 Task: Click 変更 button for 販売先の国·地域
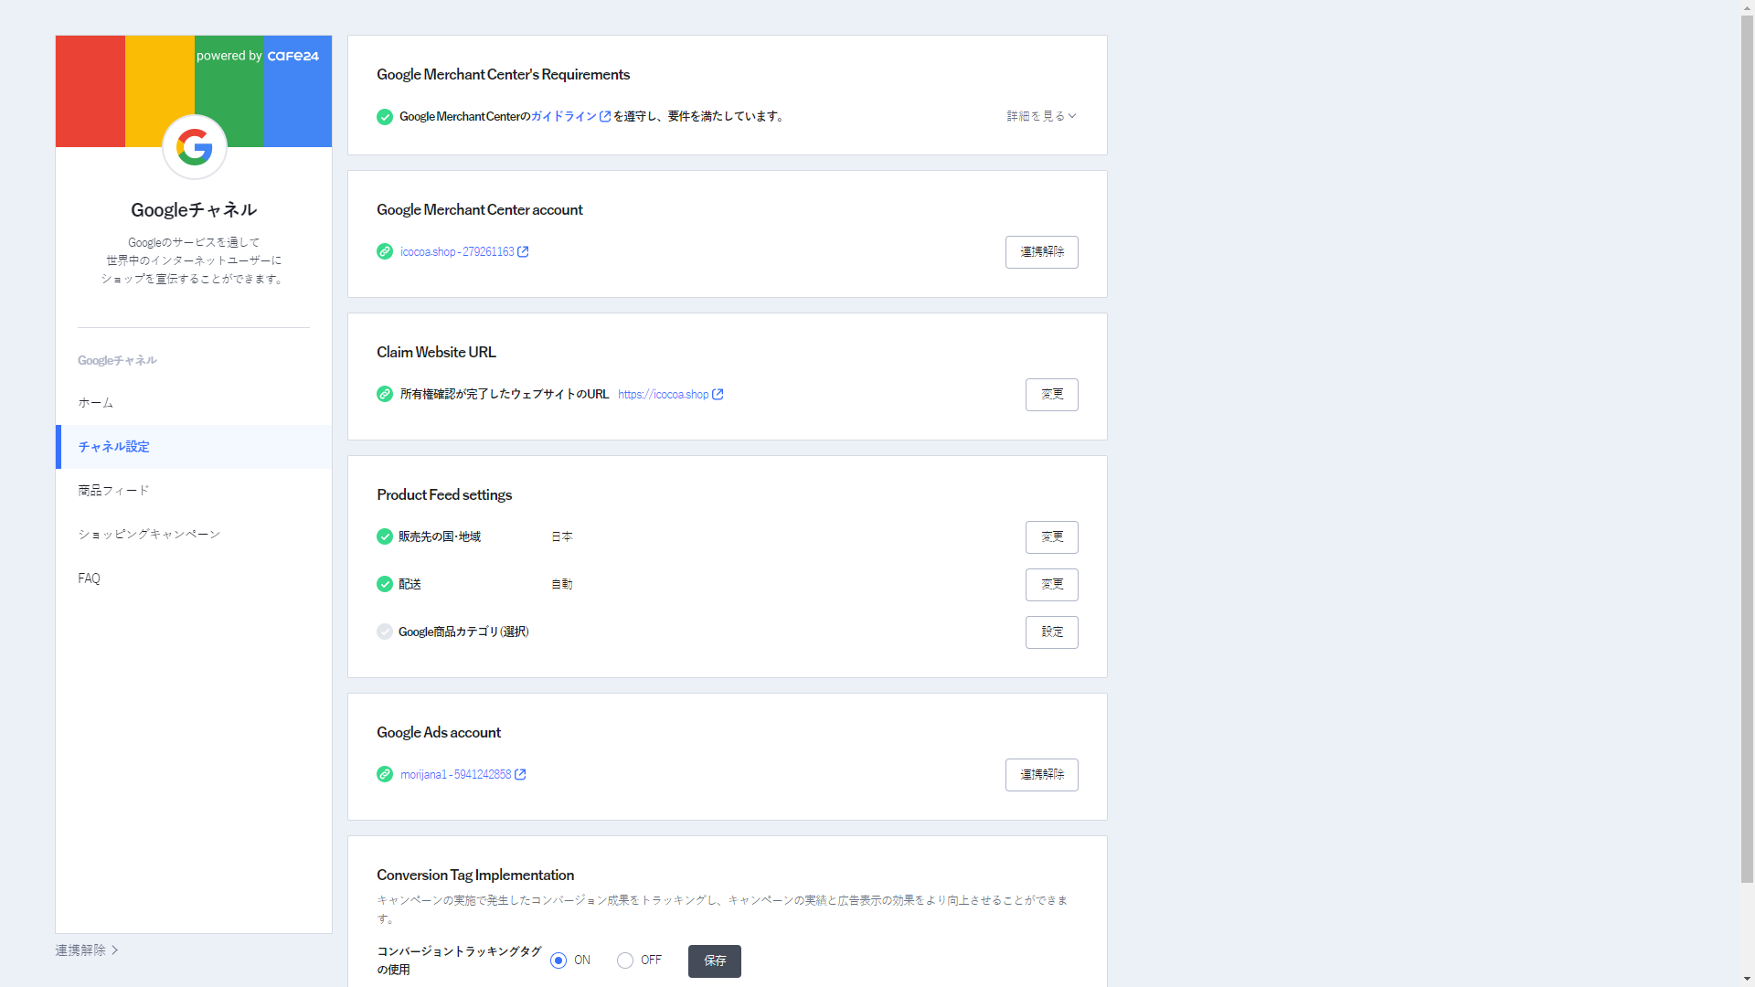(x=1052, y=537)
